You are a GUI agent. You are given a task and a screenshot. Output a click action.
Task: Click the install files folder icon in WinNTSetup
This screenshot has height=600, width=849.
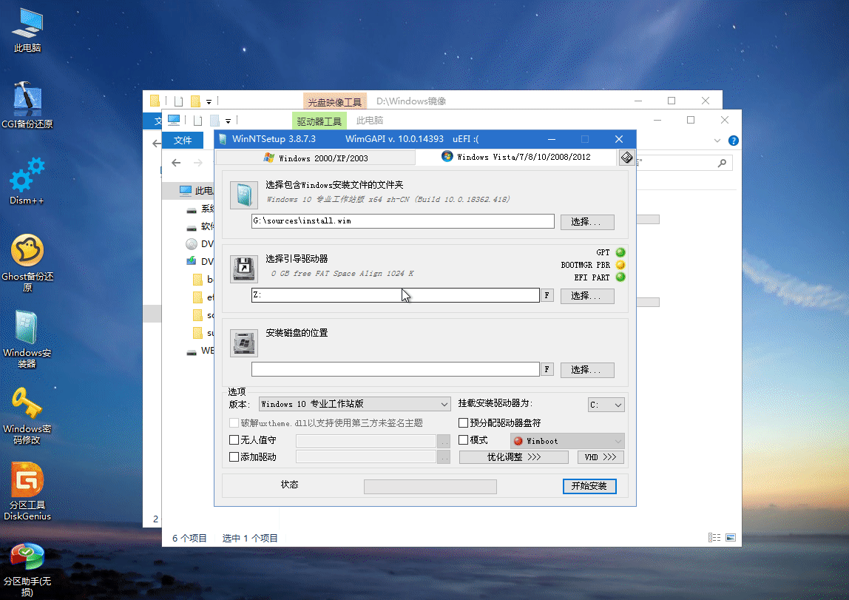243,195
